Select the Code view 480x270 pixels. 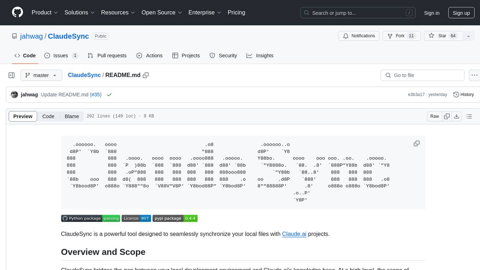pos(48,116)
